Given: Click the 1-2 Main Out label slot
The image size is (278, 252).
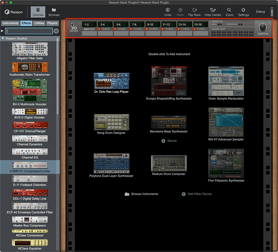Looking at the screenshot, I should click(x=89, y=33).
